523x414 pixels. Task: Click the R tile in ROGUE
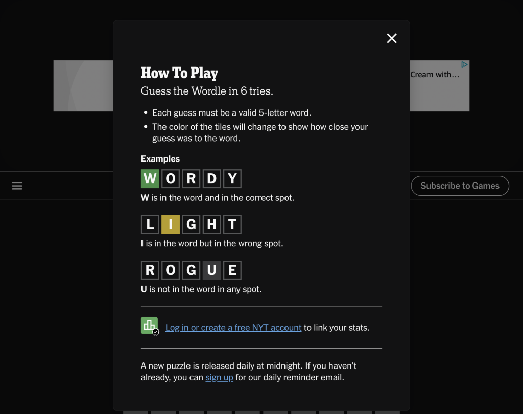tap(150, 270)
